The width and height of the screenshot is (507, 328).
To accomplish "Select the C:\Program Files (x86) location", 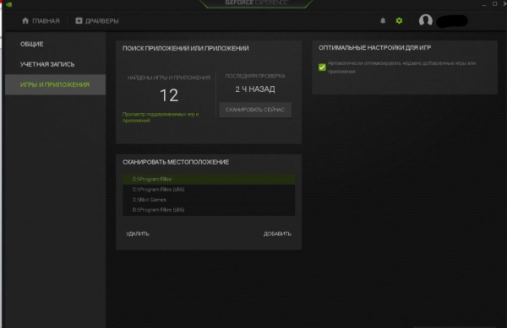I will [x=209, y=190].
